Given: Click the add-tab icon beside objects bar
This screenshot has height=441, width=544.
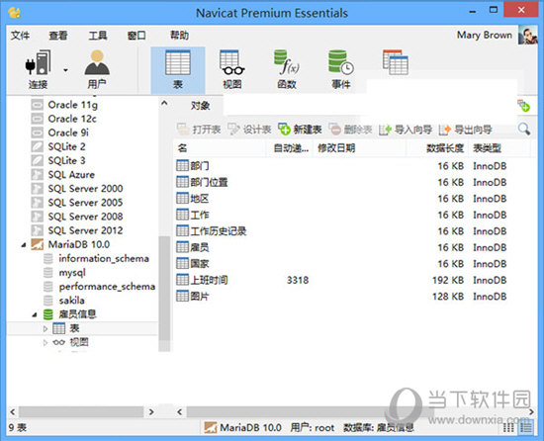Looking at the screenshot, I should (524, 106).
